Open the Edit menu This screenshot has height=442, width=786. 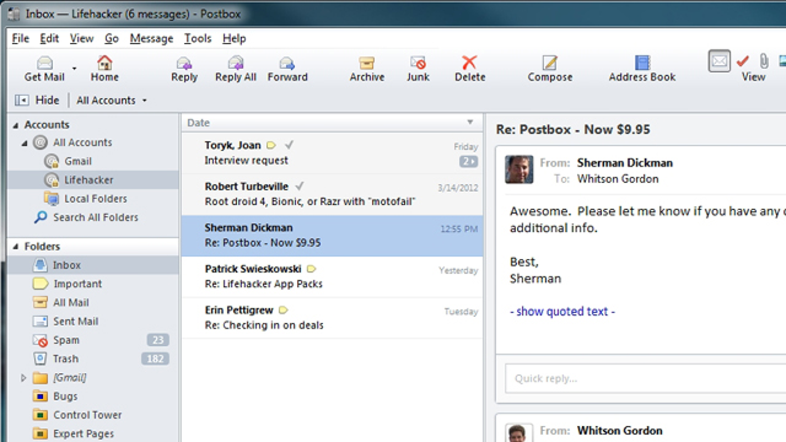pos(49,38)
